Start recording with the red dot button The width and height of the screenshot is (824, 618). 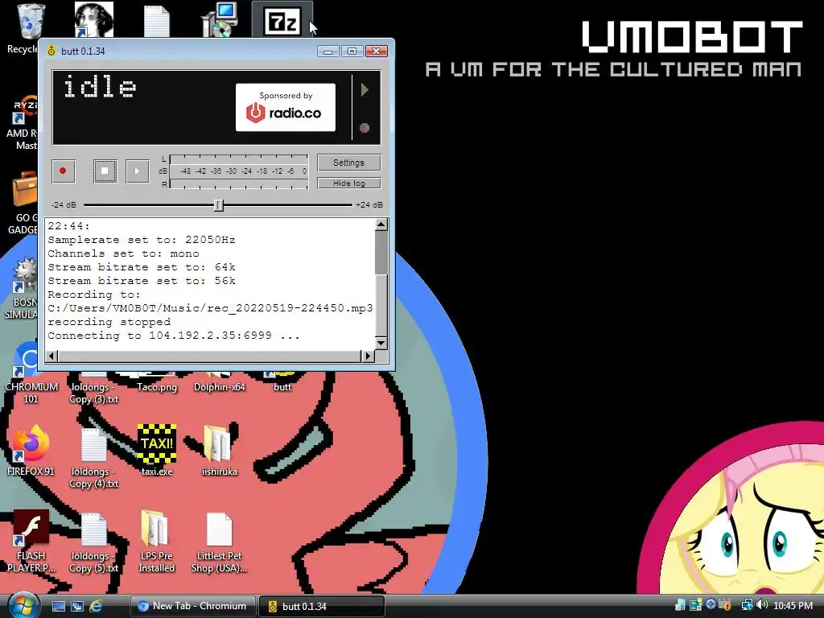click(63, 171)
